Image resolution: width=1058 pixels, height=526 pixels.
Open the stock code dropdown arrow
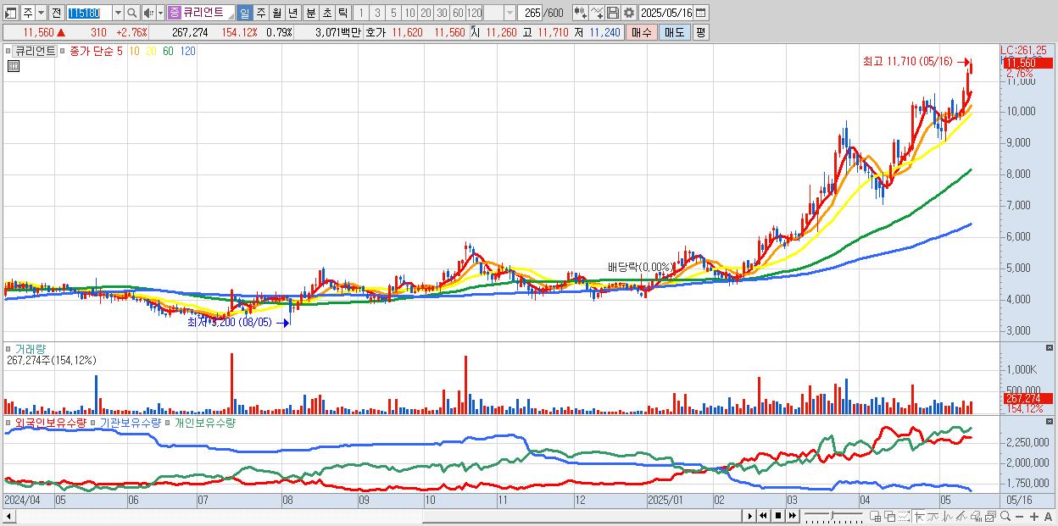[x=118, y=13]
